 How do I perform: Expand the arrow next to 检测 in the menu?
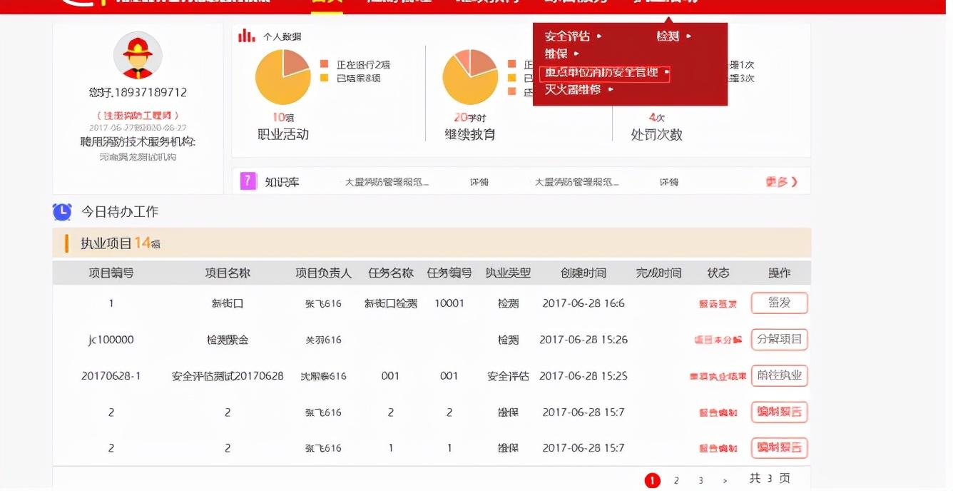pyautogui.click(x=688, y=36)
